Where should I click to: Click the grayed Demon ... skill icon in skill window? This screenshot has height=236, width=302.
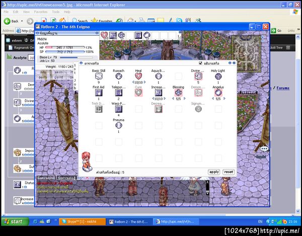tap(198, 93)
